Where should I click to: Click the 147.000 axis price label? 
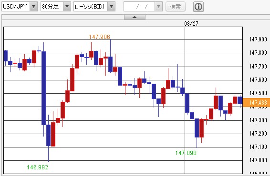(258, 160)
